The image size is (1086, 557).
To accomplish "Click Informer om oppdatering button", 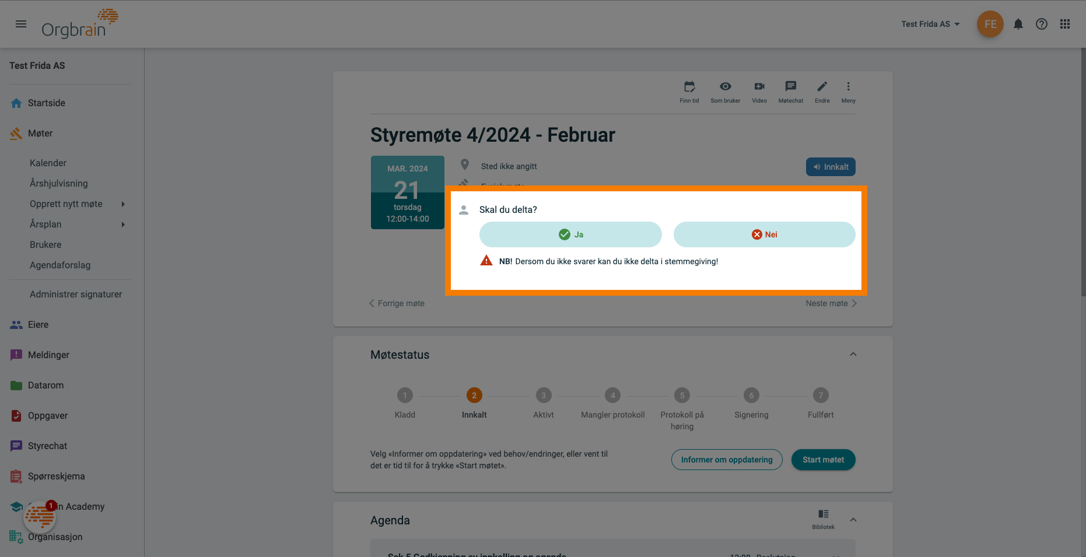I will point(727,460).
